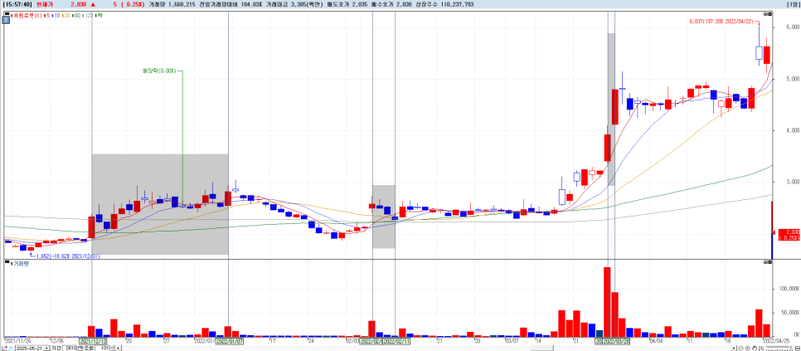Click the blue 호 button at chart left

click(6, 20)
